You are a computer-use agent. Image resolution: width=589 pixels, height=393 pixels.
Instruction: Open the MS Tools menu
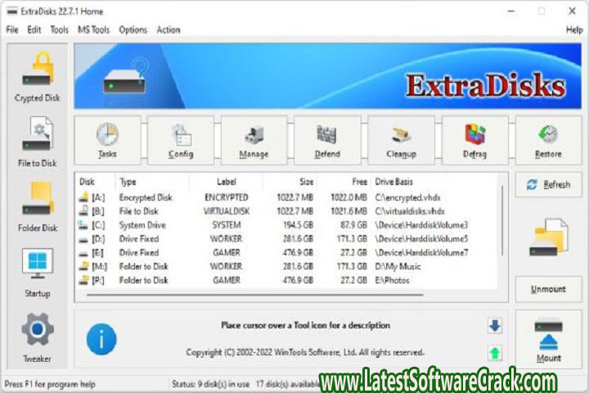point(93,29)
